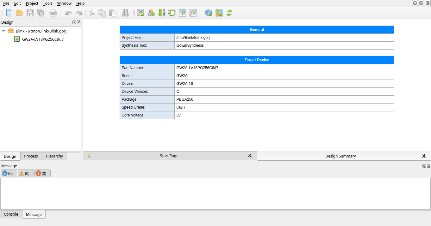Switch to the Process tab
Screen dimensions: 431x226
31,156
